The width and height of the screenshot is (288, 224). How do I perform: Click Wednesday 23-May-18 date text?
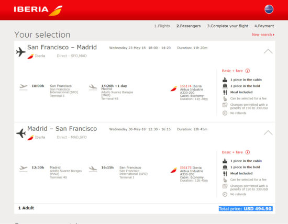(127, 48)
